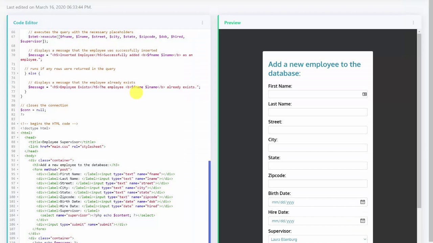Place cursor on '$conn = null;' line
433x243 pixels.
33,110
